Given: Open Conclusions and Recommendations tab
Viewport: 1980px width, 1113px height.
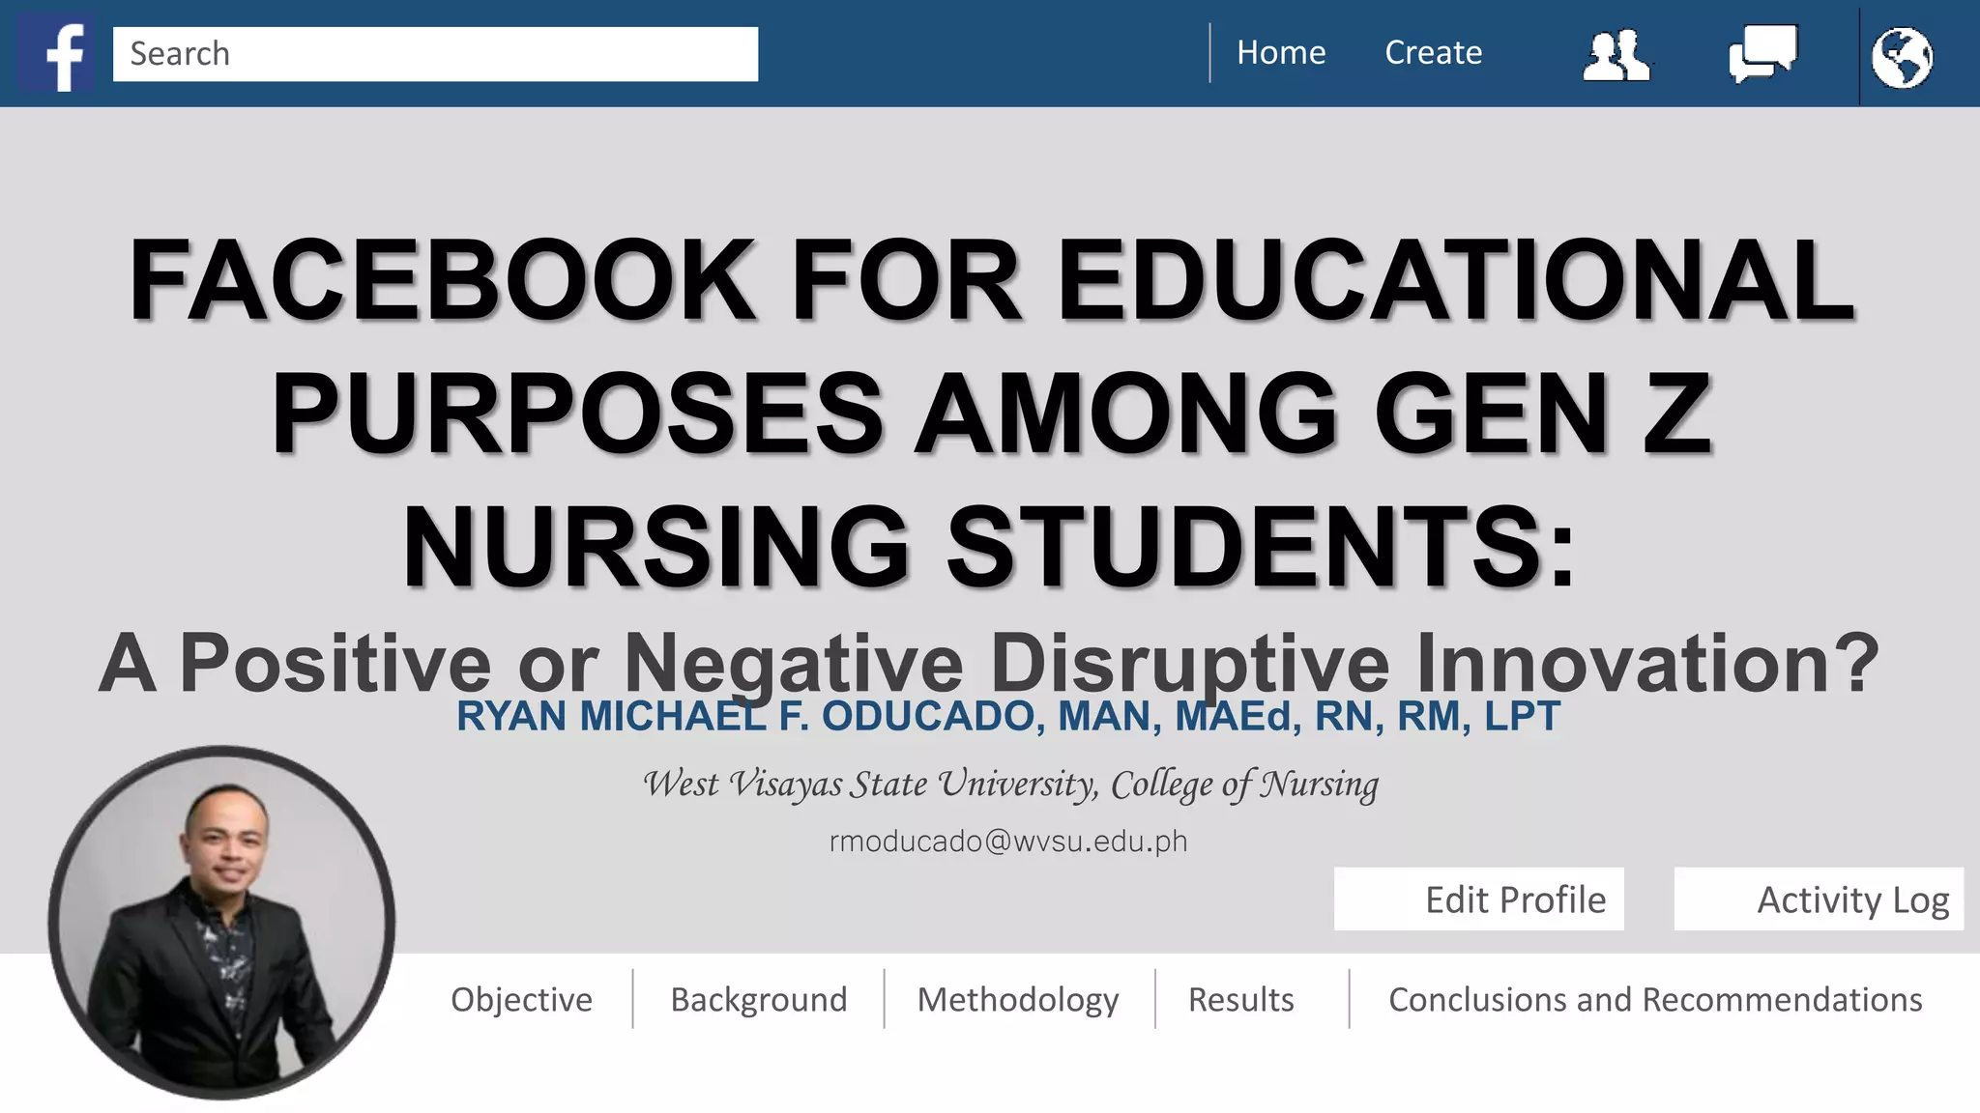Looking at the screenshot, I should coord(1655,999).
